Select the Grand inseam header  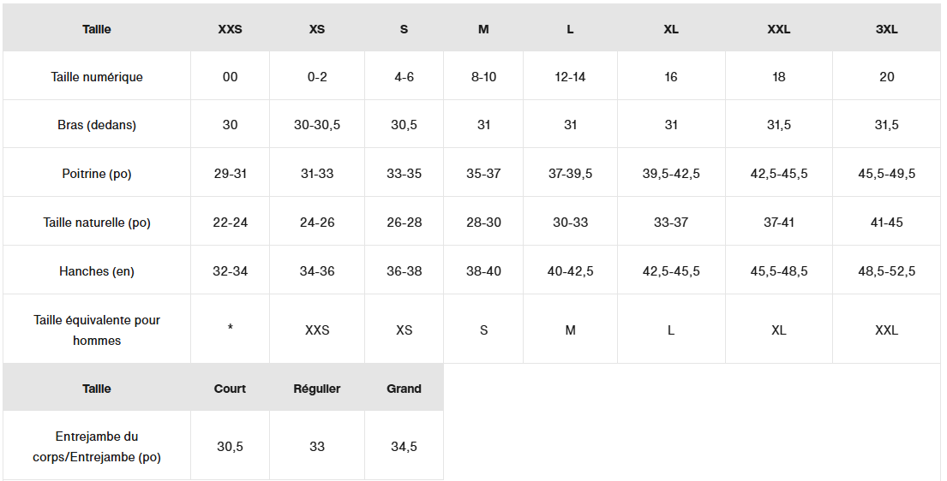click(x=404, y=389)
